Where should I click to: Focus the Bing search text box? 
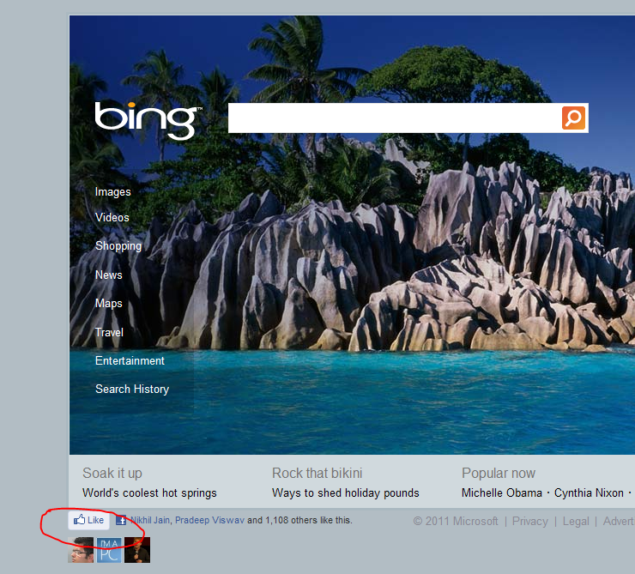click(x=394, y=118)
